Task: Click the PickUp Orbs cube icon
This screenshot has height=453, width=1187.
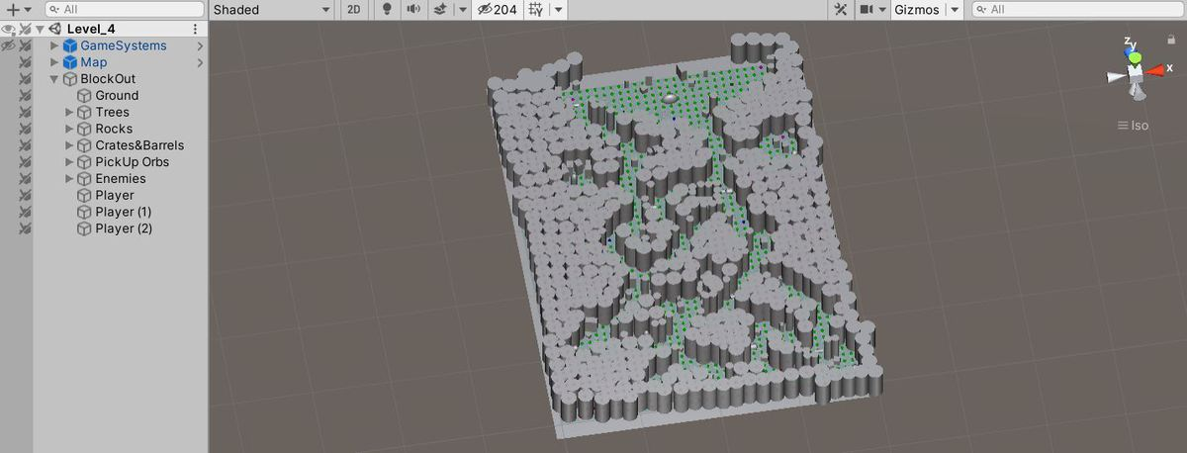Action: tap(84, 162)
